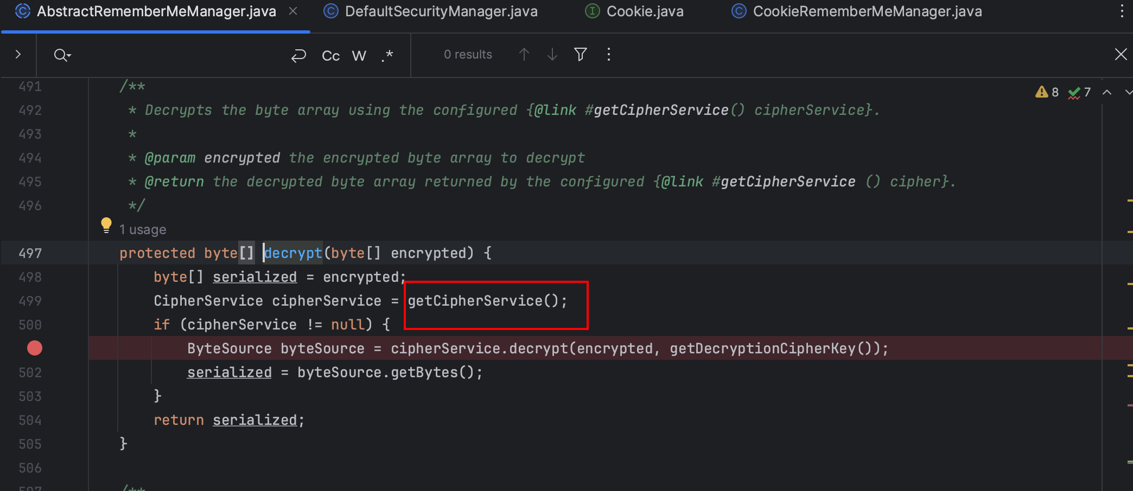Click the typo count indicator

click(x=1080, y=92)
